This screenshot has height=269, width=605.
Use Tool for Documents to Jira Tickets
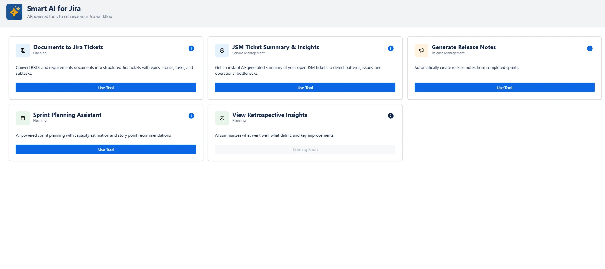point(106,88)
